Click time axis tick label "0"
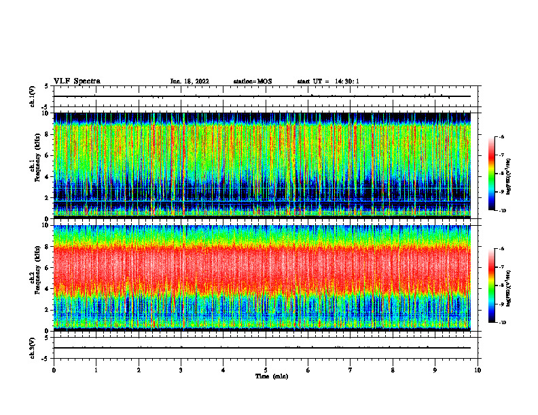Screen dimensions: 538x415 coord(54,370)
